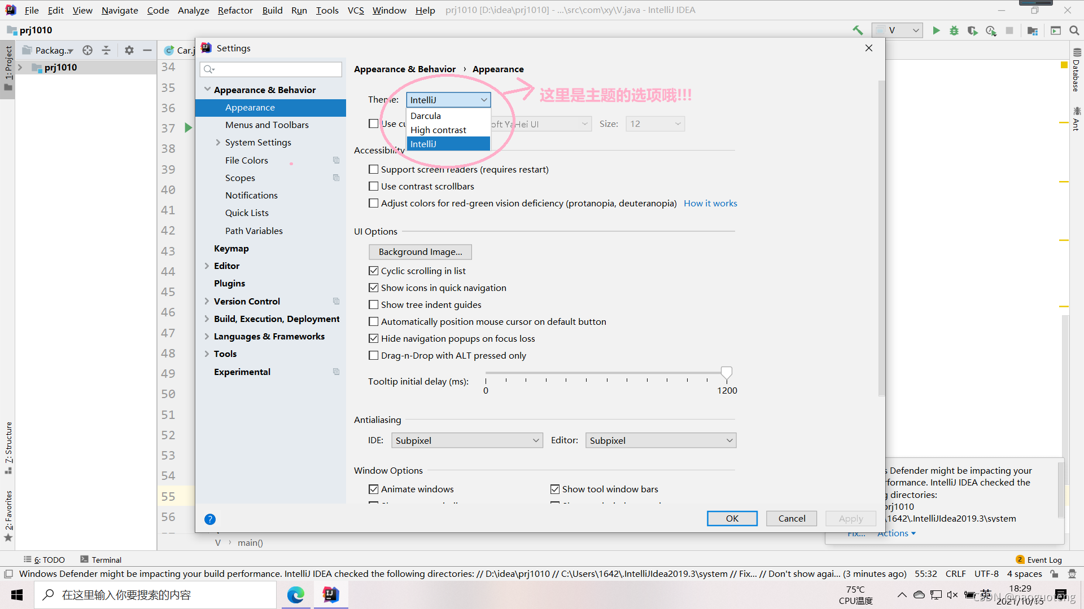1084x609 pixels.
Task: Enable Use contrast scrollbars checkbox
Action: tap(373, 186)
